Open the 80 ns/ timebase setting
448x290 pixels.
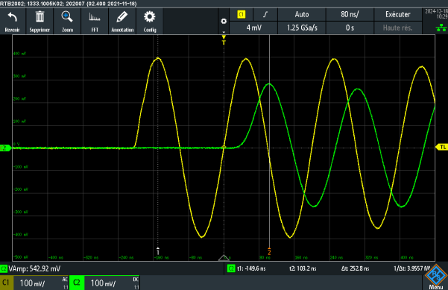click(350, 15)
